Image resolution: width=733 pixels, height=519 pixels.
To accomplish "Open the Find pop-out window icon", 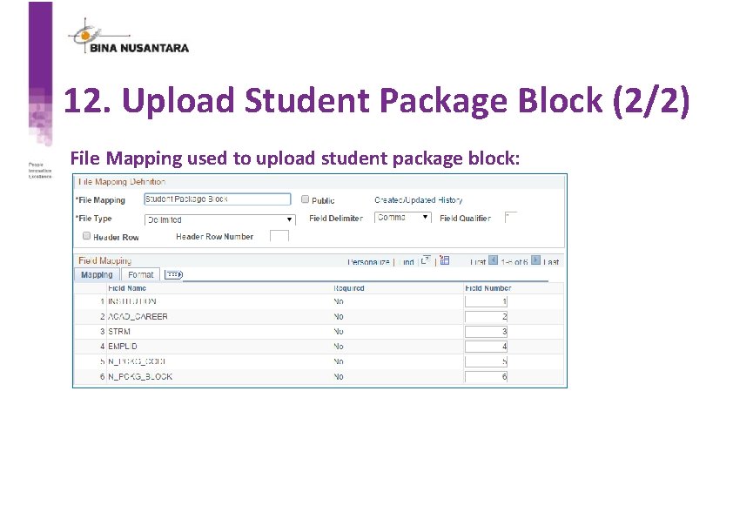I will [425, 261].
